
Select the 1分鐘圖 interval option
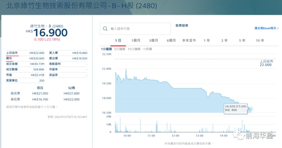pos(106,49)
